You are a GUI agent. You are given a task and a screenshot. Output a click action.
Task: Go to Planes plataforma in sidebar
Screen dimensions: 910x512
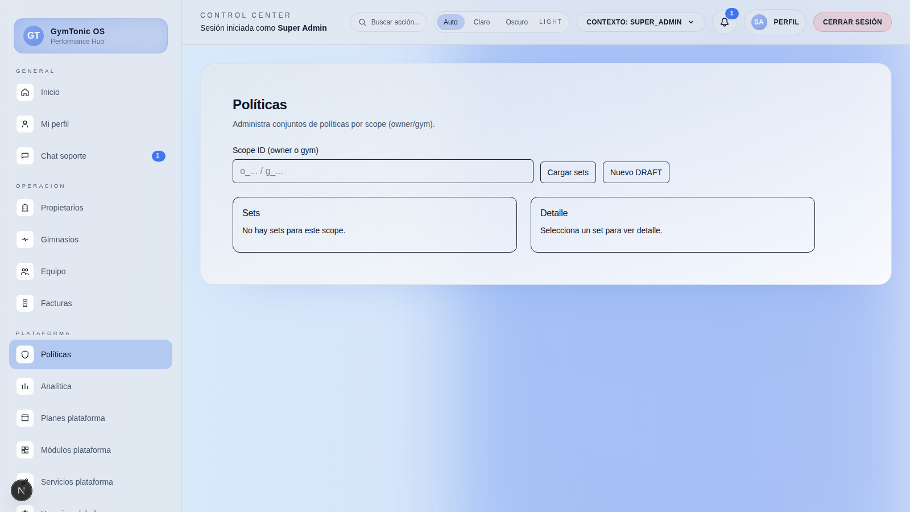73,419
